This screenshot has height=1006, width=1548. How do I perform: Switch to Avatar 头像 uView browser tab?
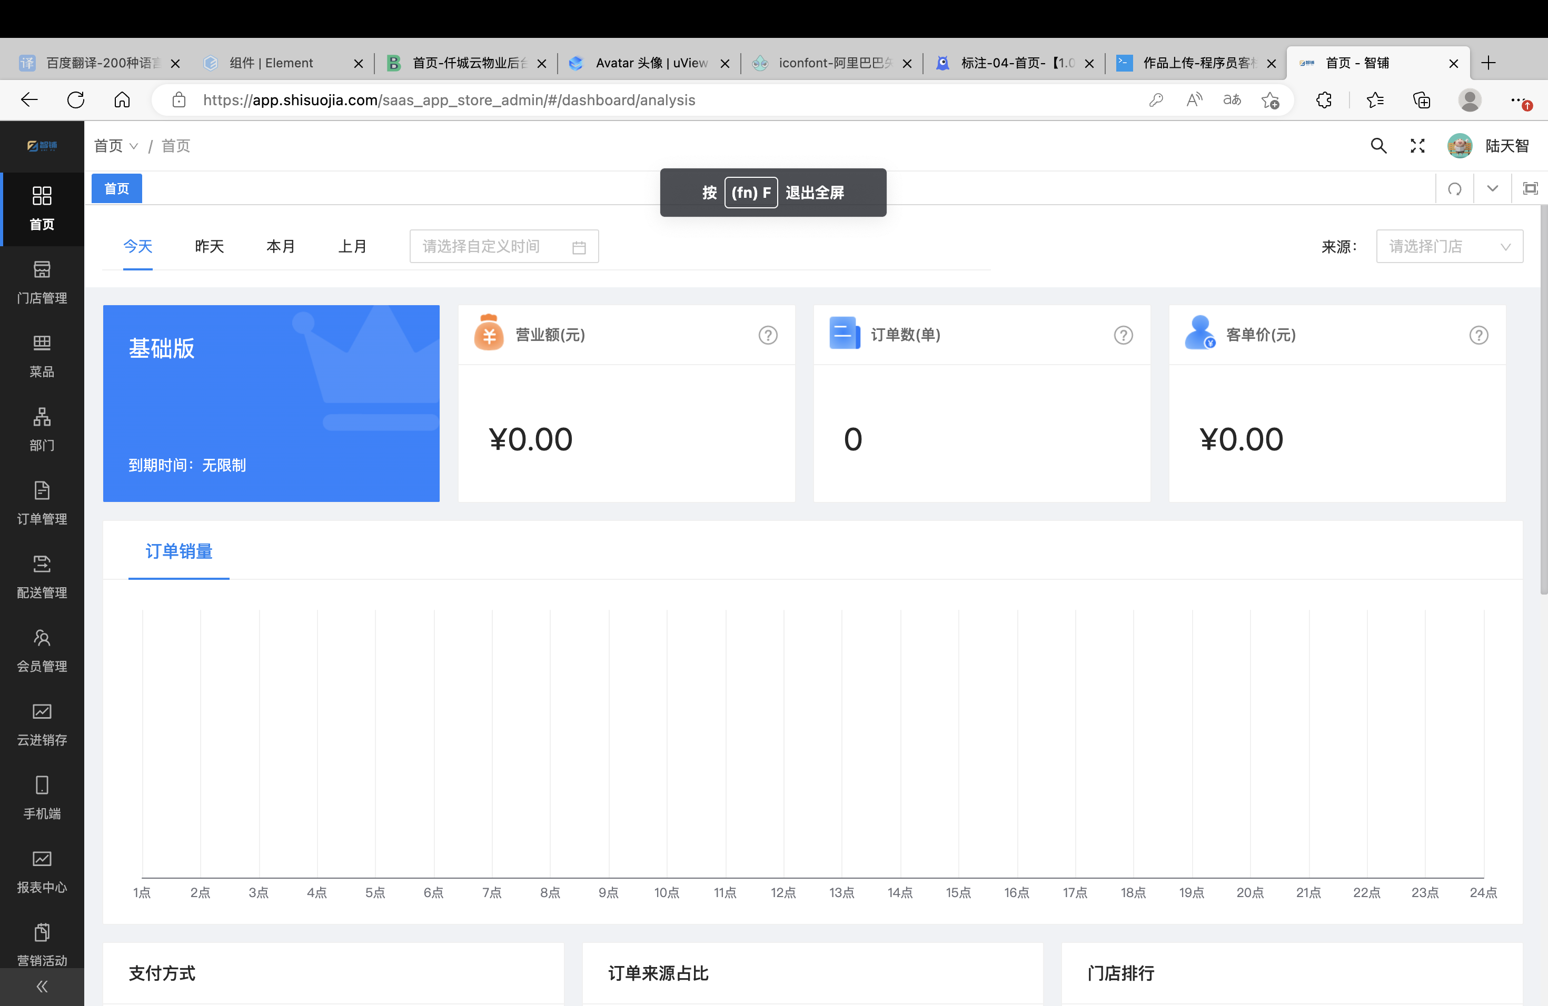click(649, 63)
